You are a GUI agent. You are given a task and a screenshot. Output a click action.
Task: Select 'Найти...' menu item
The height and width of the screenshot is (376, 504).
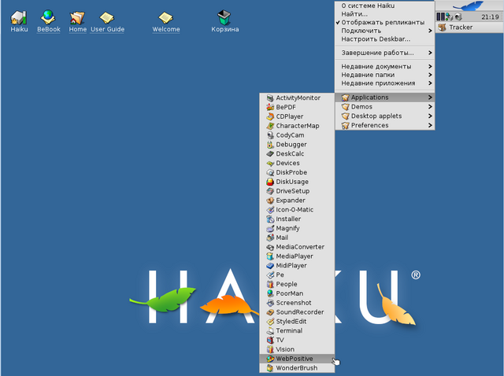[385, 14]
